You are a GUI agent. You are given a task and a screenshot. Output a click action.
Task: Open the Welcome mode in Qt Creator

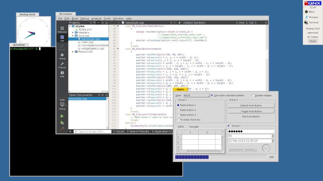(x=62, y=30)
